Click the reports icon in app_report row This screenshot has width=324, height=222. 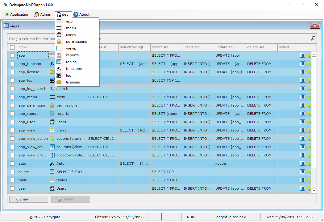point(52,114)
